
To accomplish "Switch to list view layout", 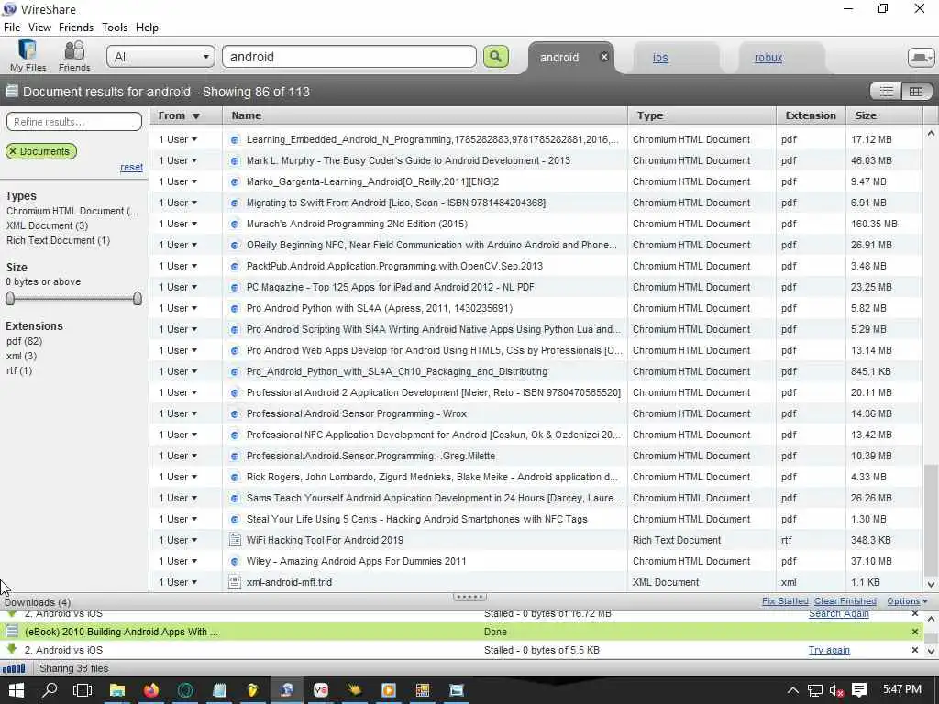I will point(887,92).
